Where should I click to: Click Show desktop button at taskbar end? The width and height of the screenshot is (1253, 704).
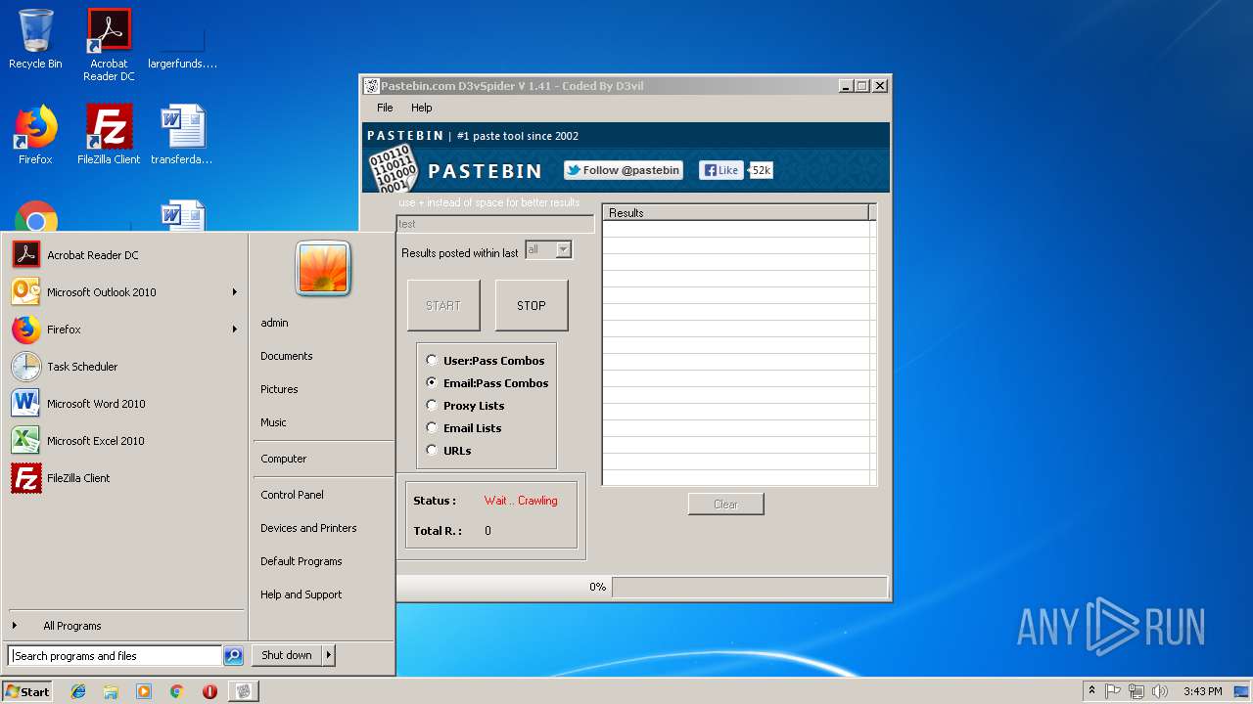tap(1242, 691)
